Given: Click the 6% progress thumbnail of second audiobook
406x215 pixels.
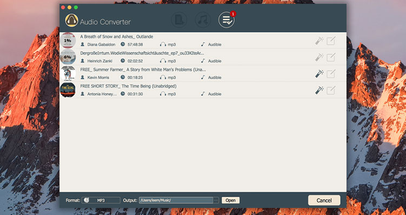Looking at the screenshot, I should tap(68, 57).
